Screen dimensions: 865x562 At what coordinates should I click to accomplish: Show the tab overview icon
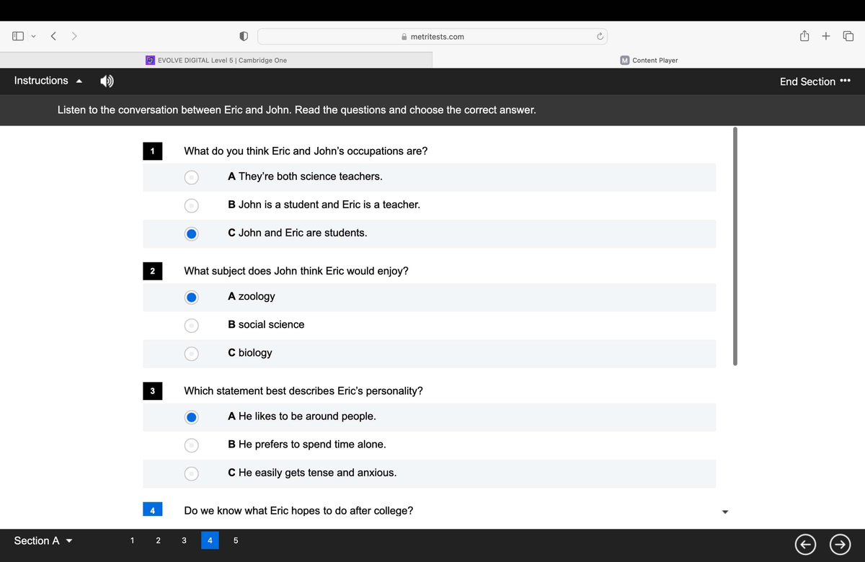(848, 36)
